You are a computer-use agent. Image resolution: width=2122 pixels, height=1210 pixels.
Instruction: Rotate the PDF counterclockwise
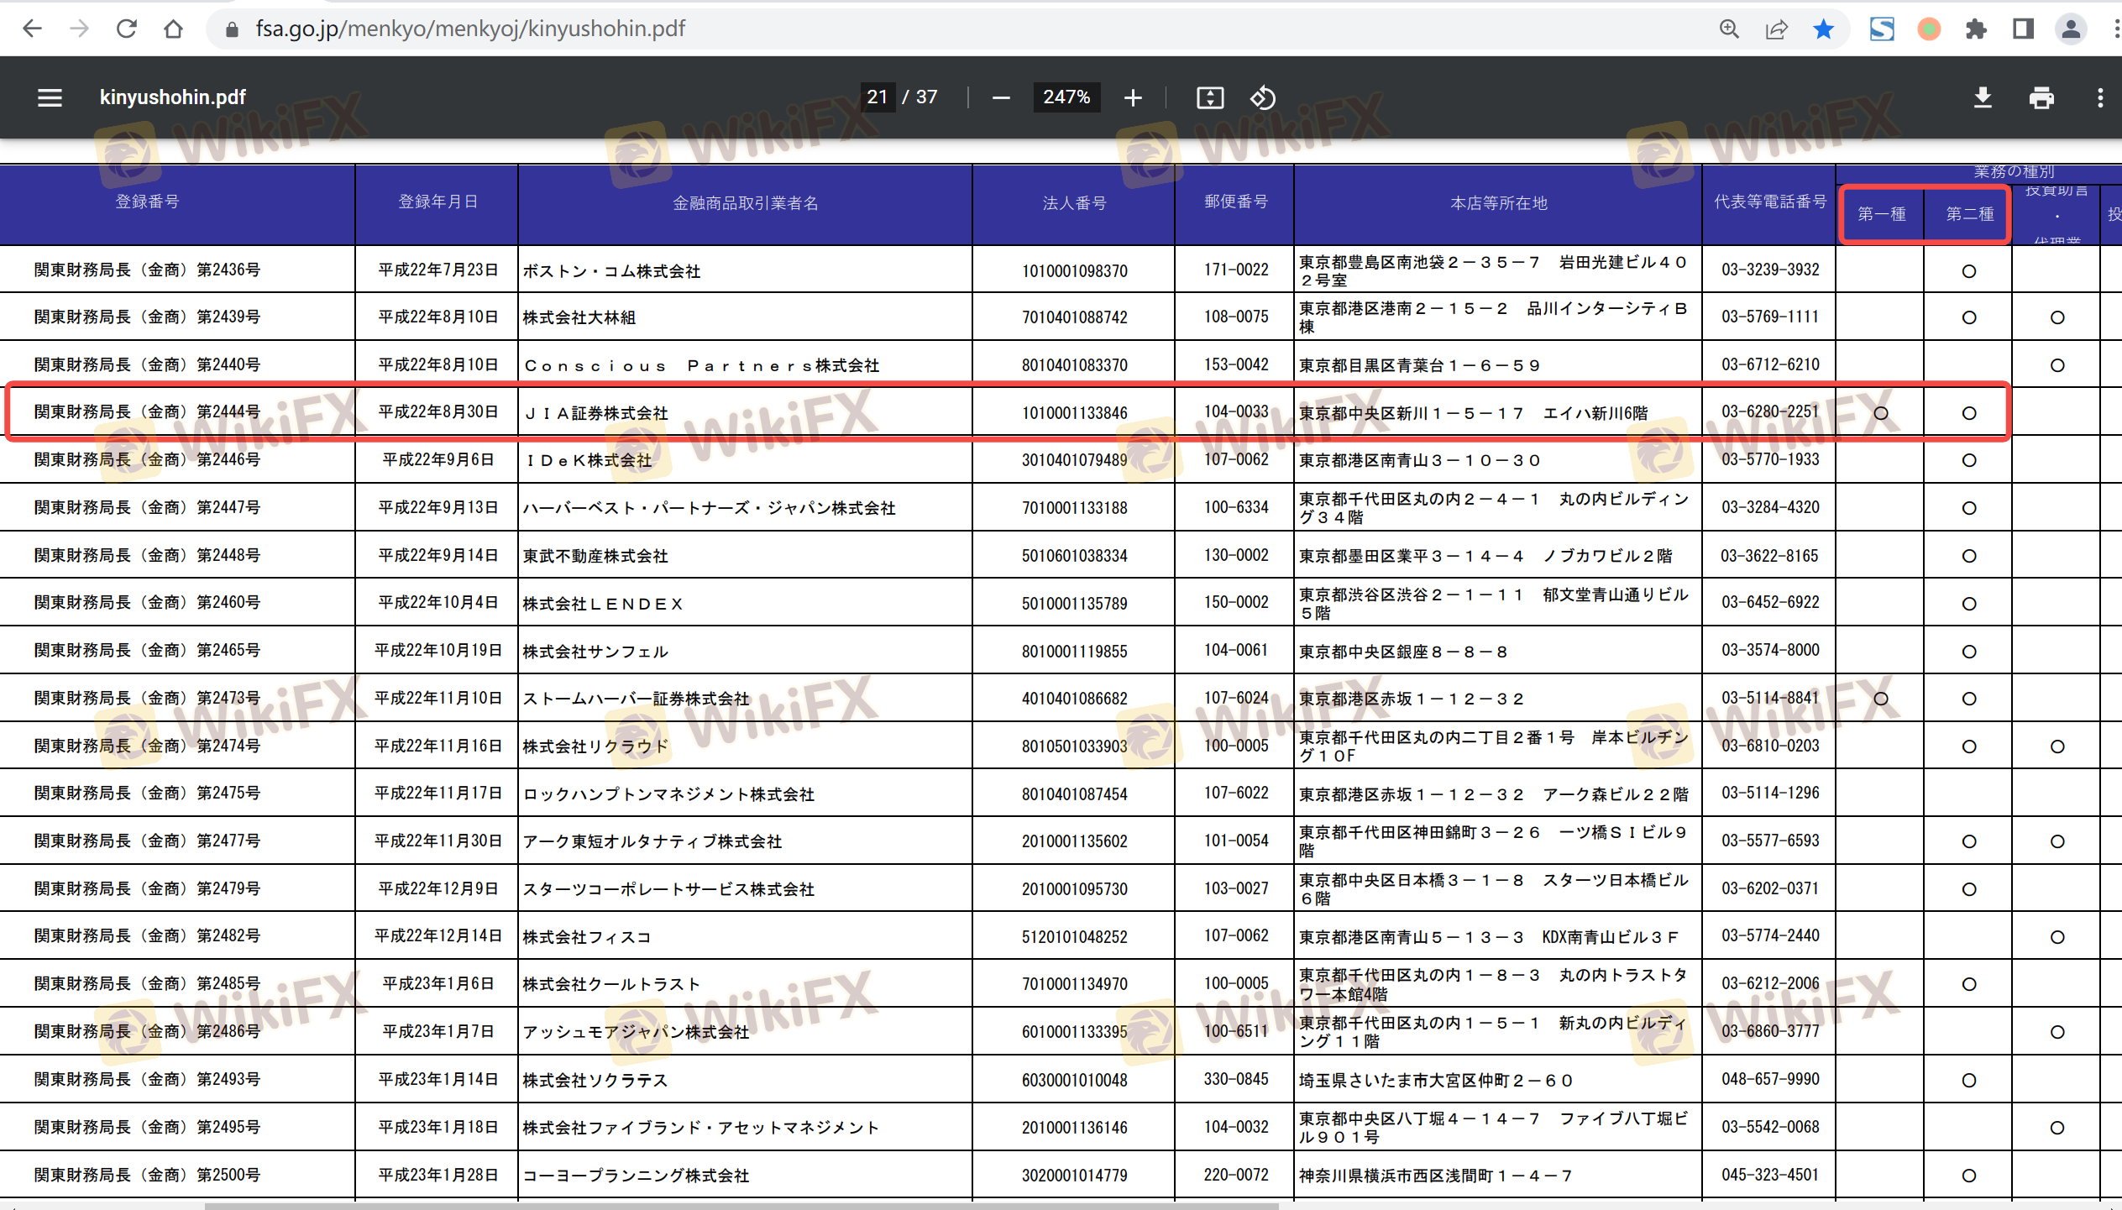tap(1262, 97)
